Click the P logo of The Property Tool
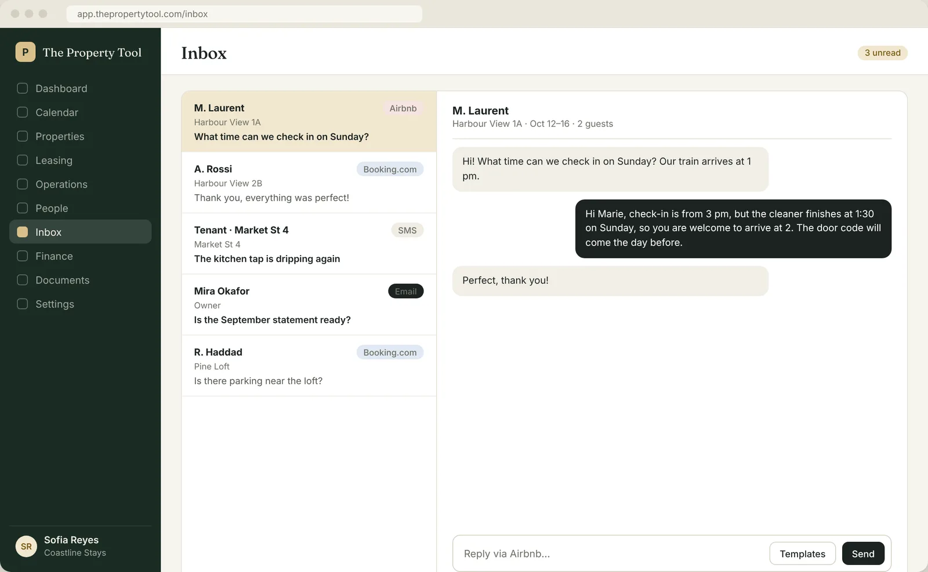The height and width of the screenshot is (572, 928). pos(26,52)
